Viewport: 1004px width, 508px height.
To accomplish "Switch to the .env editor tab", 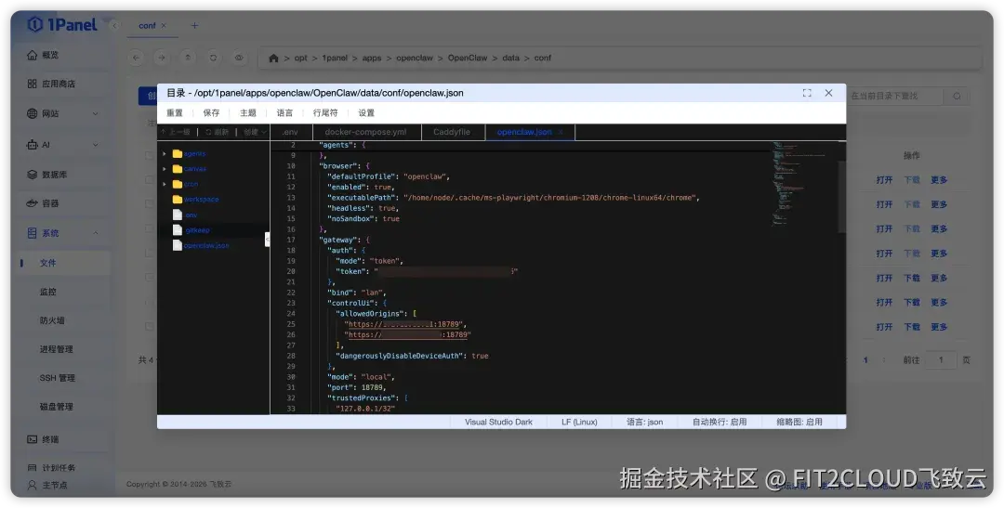I will tap(290, 133).
